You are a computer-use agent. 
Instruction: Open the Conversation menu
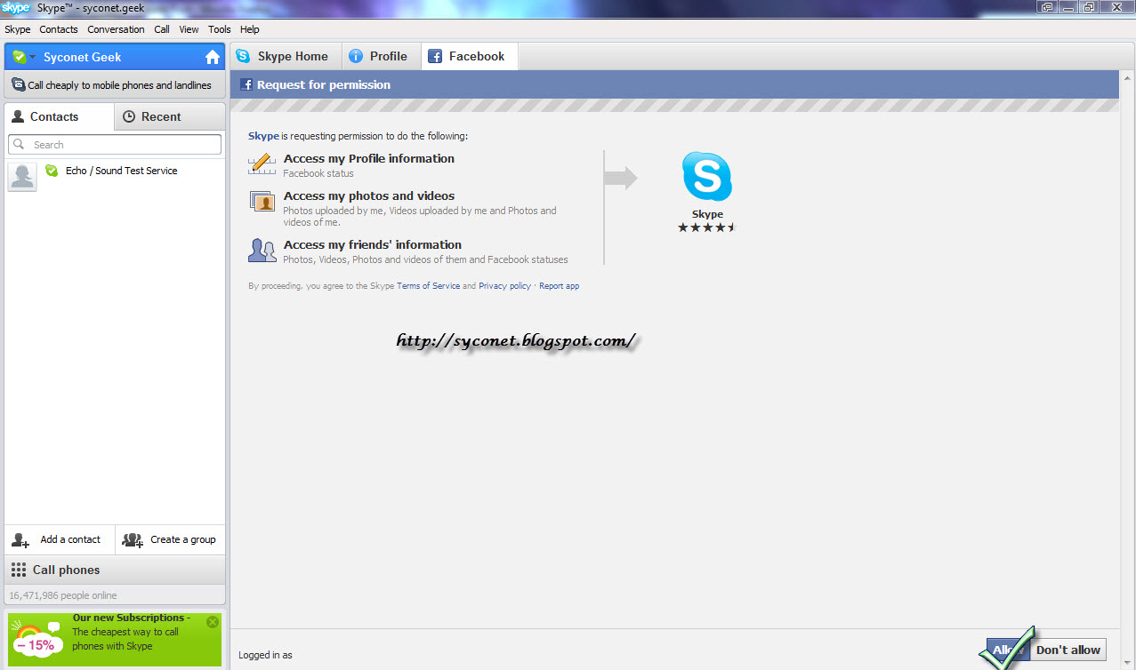click(116, 29)
